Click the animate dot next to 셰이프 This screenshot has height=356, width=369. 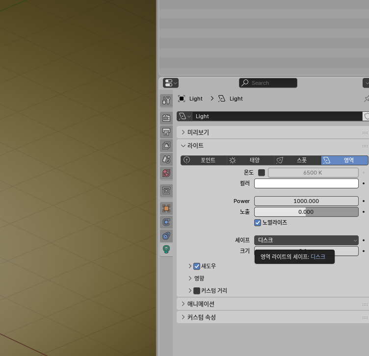pyautogui.click(x=364, y=240)
